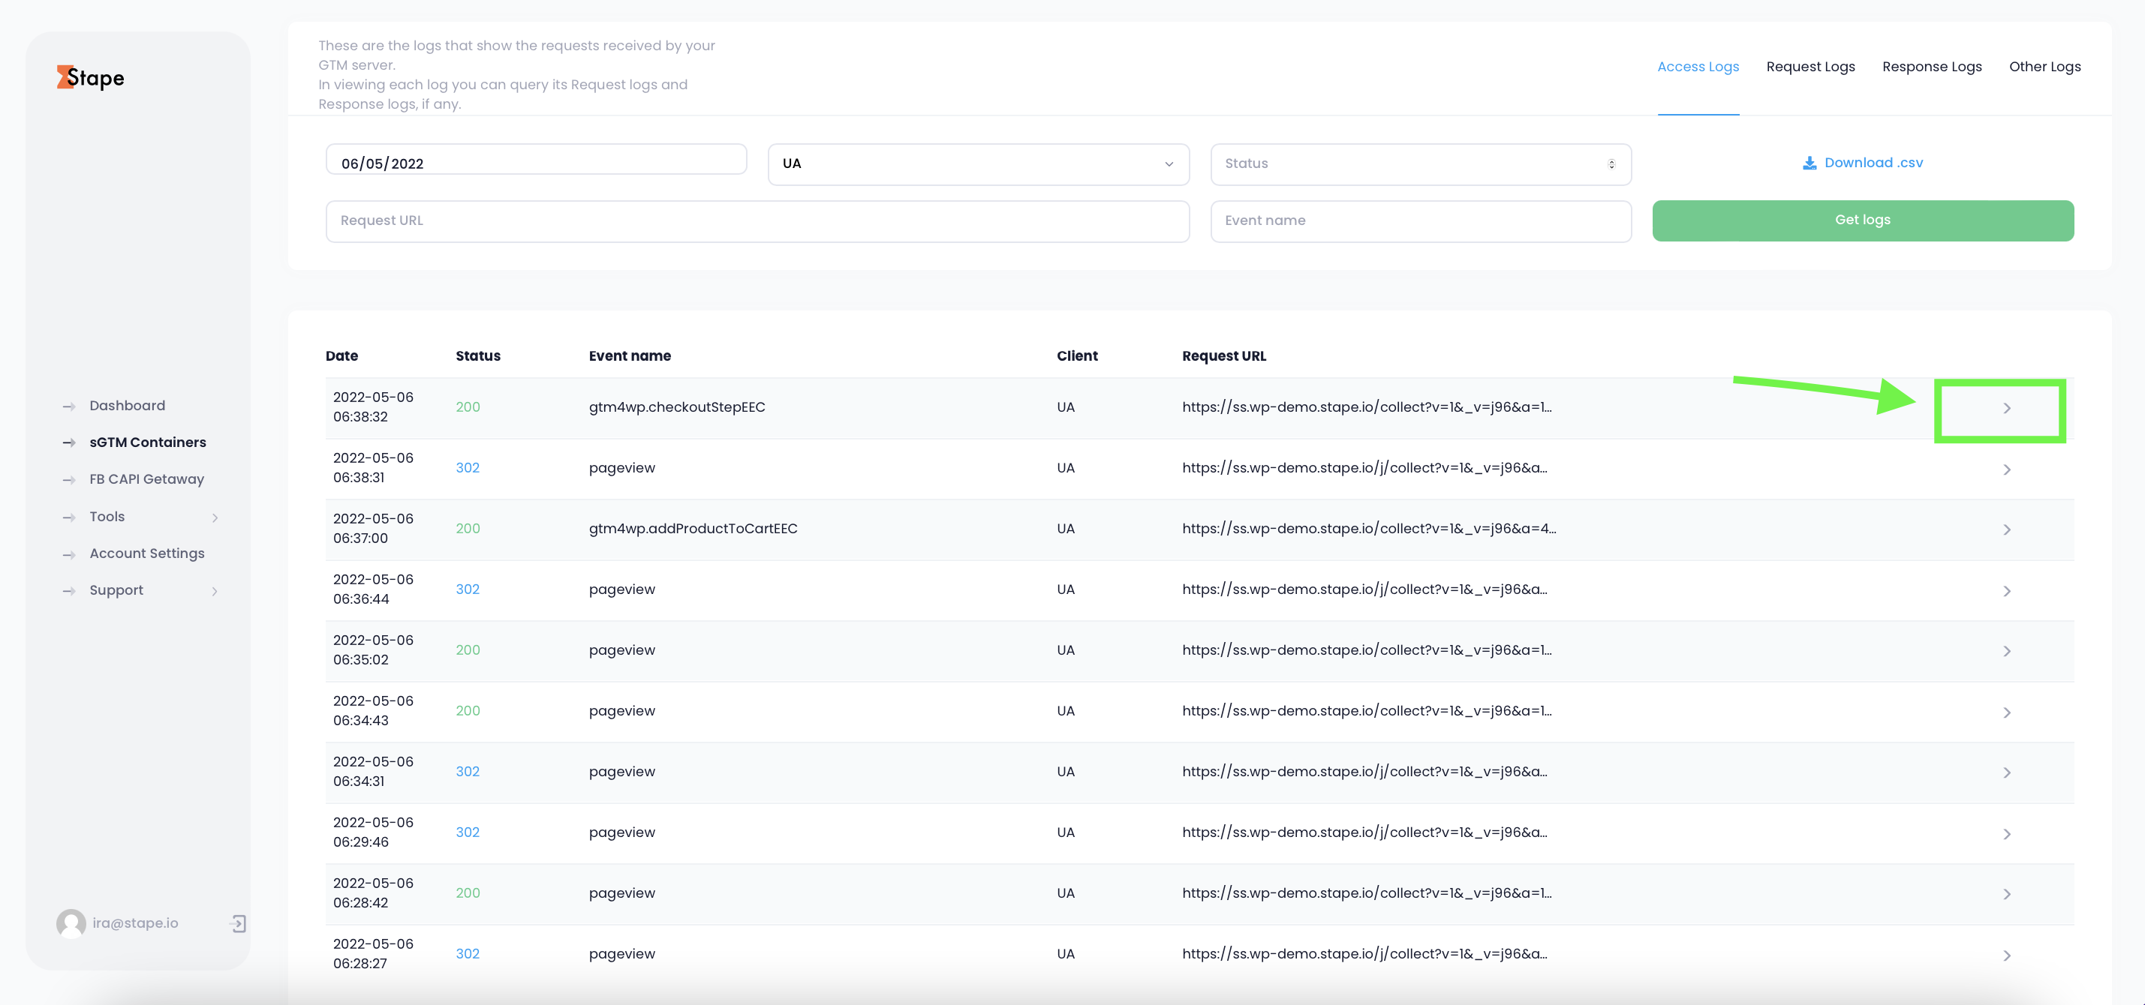Expand the 06:29:46 pageview row chevron
This screenshot has width=2145, height=1005.
[x=2007, y=833]
